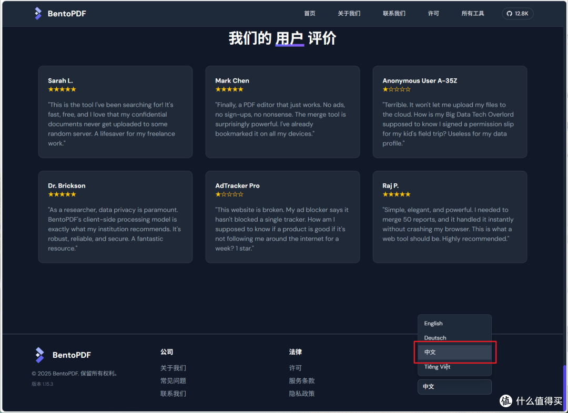This screenshot has height=413, width=568.
Task: Click Mark Chen's review about the merge tool
Action: coord(280,119)
